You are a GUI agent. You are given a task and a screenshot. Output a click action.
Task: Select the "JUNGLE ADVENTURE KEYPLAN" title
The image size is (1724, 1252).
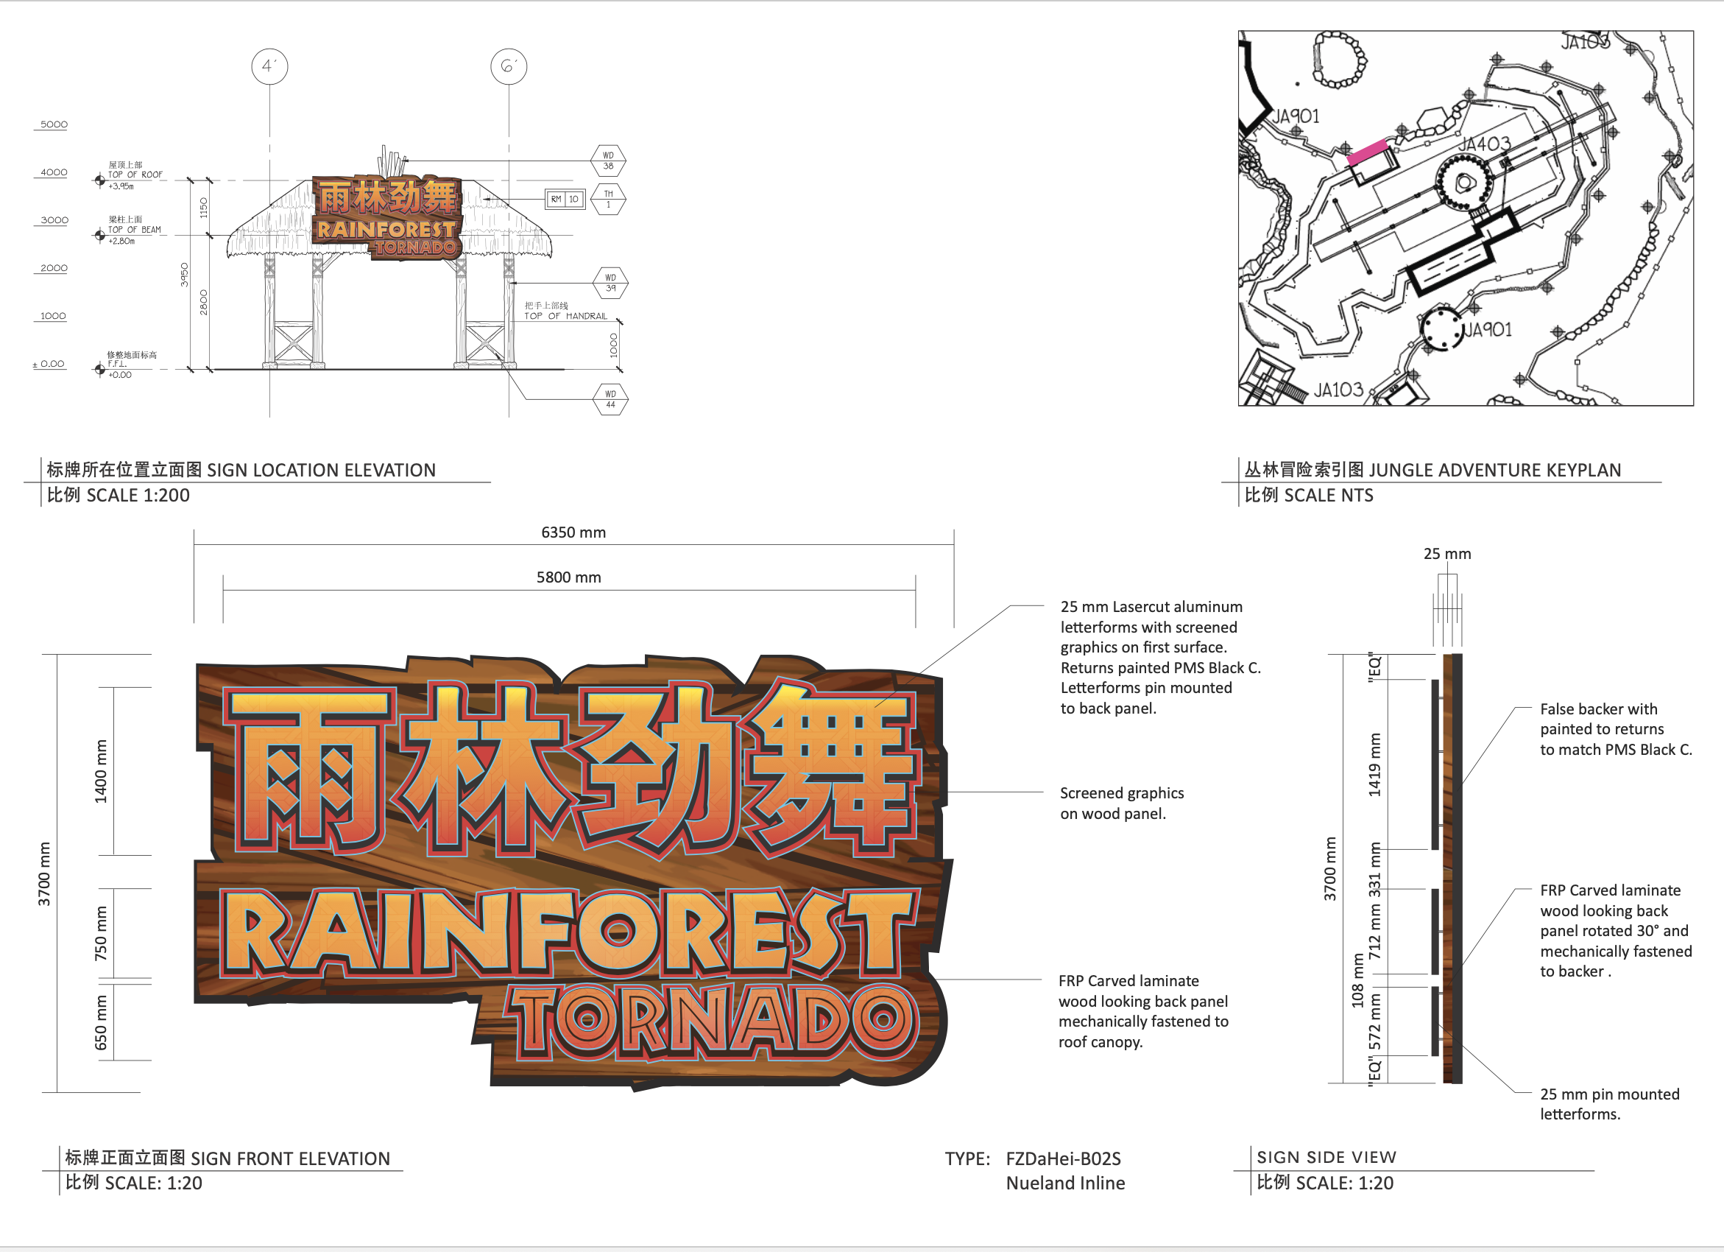pyautogui.click(x=1495, y=470)
